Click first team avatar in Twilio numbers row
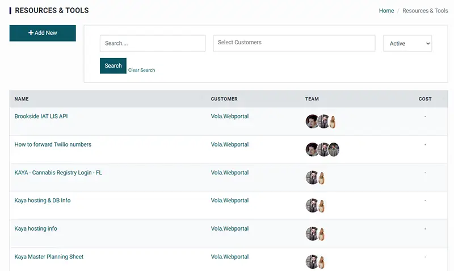This screenshot has width=454, height=271. coord(312,149)
